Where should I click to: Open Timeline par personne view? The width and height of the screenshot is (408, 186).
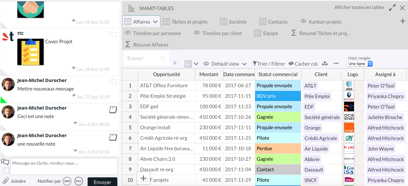[x=153, y=33]
